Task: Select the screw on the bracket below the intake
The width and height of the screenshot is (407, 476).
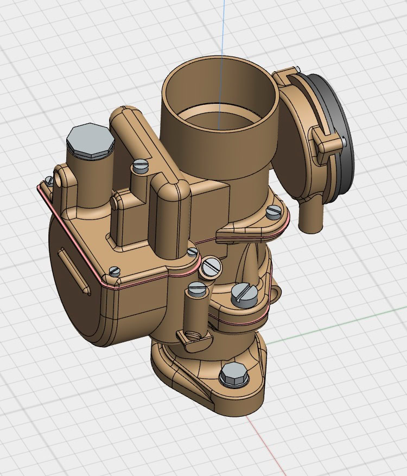Action: pos(273,210)
